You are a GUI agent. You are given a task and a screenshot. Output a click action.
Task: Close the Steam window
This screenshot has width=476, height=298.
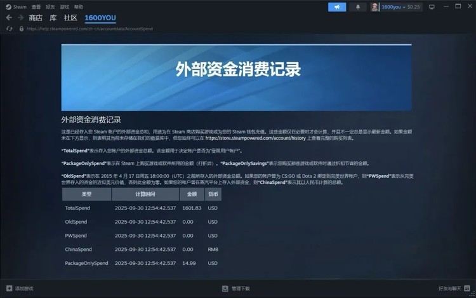[x=470, y=6]
